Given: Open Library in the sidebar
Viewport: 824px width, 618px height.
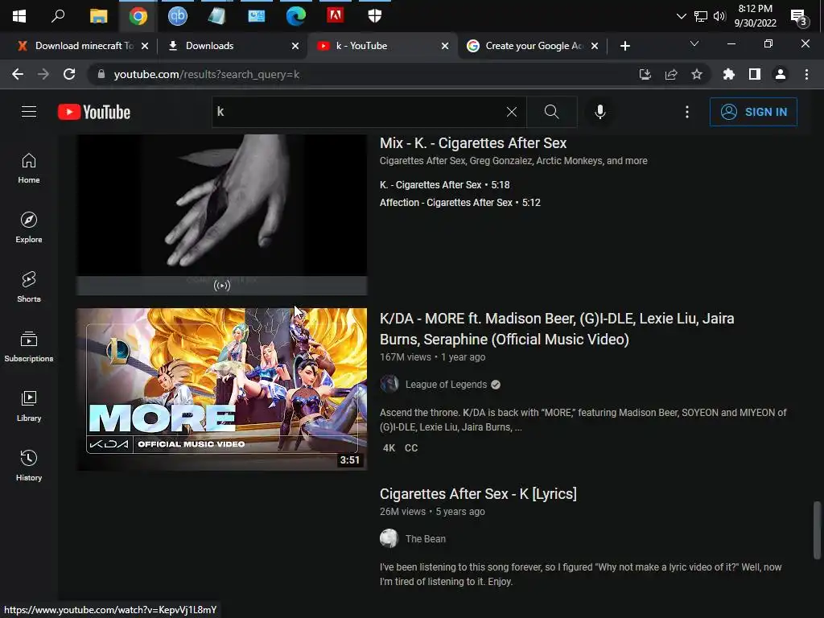Looking at the screenshot, I should (29, 406).
